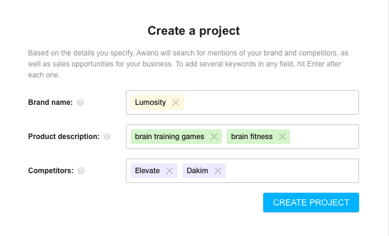Screen dimensions: 389x236
Task: Select the brain training games tag
Action: (x=169, y=137)
